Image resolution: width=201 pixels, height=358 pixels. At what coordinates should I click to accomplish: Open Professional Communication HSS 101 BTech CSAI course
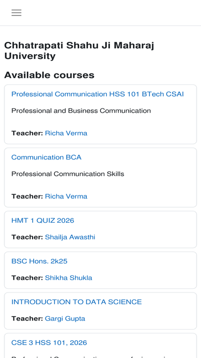pyautogui.click(x=98, y=94)
